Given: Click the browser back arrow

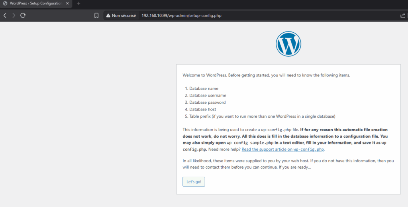Looking at the screenshot, I should [x=5, y=16].
